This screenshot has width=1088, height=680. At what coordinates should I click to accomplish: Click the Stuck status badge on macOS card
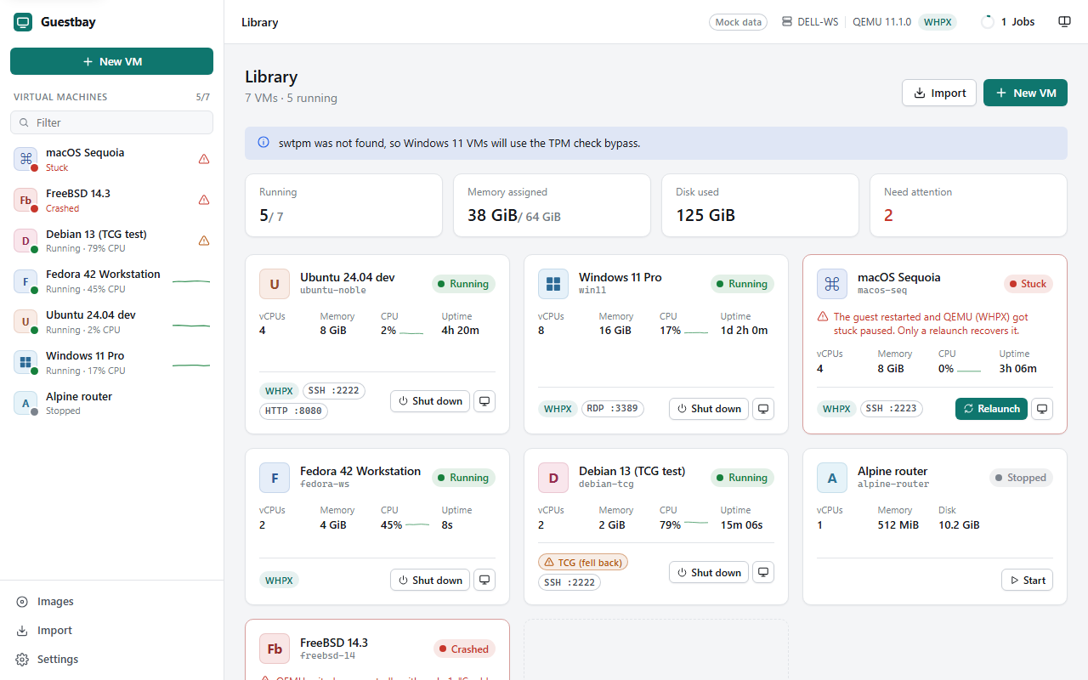1028,284
